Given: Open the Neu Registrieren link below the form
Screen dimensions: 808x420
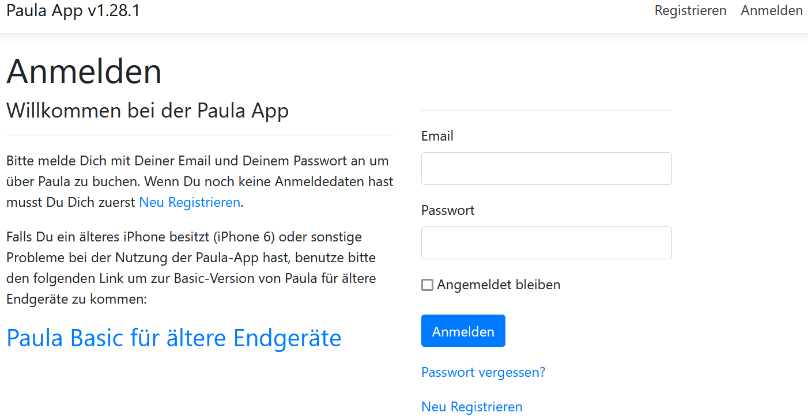Looking at the screenshot, I should 471,407.
